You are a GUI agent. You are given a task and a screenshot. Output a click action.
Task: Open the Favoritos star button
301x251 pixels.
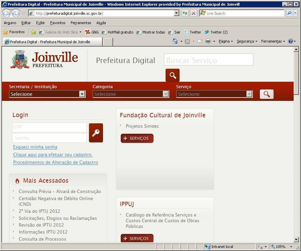[x=14, y=32]
